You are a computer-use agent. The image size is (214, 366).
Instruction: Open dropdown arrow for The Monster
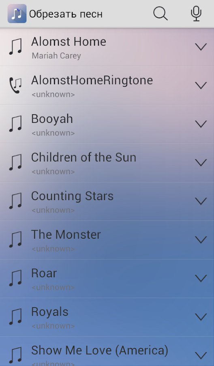[x=201, y=240]
